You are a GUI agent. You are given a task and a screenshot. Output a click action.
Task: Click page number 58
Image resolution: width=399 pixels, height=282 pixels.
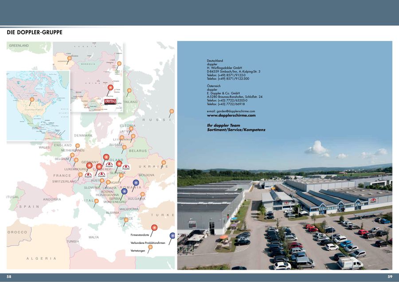9,277
